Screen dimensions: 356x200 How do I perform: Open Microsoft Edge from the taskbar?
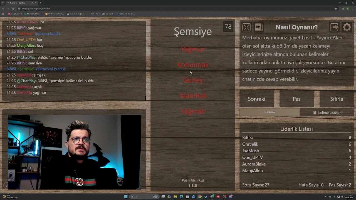(x=181, y=197)
